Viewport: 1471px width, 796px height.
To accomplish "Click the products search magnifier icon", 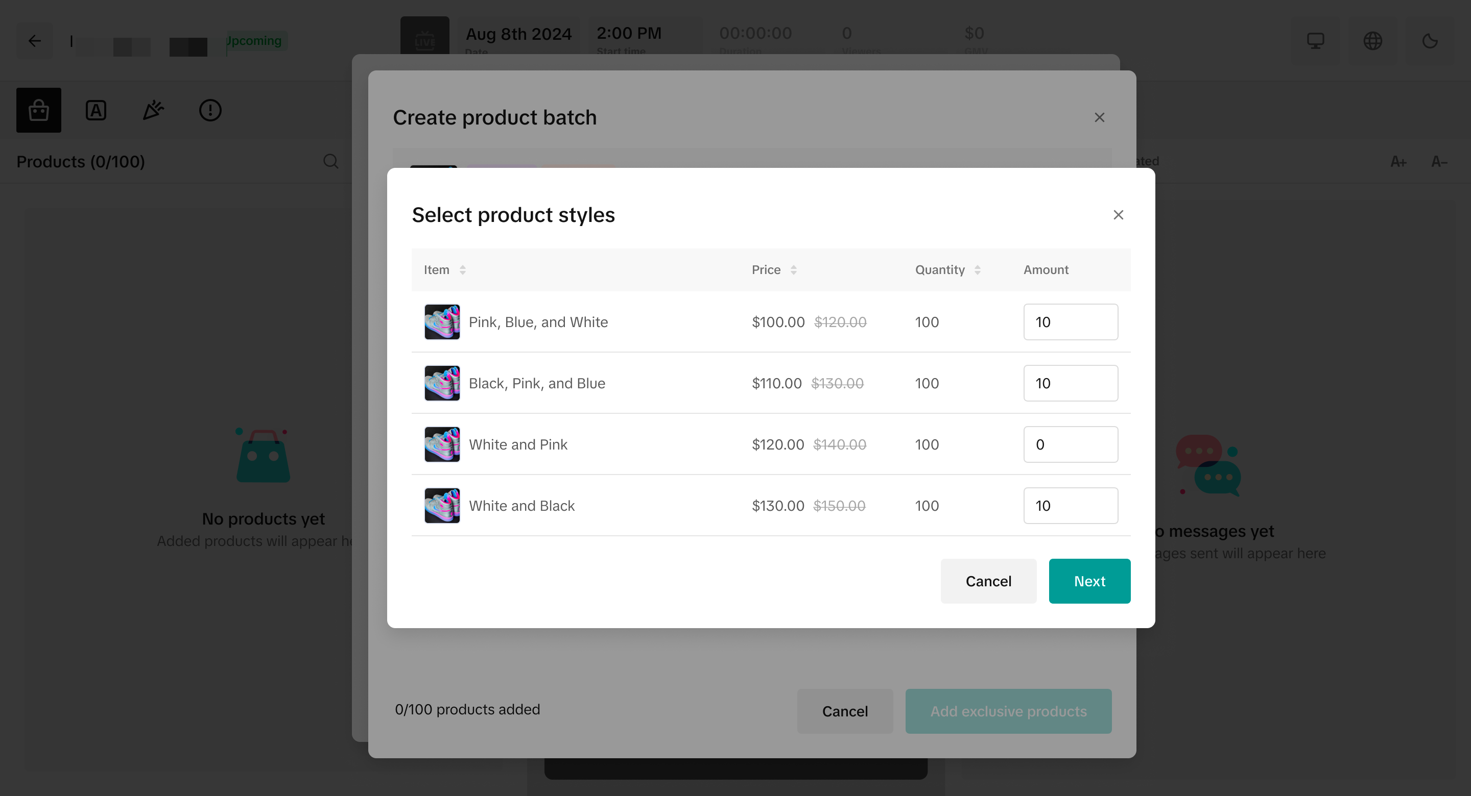I will (330, 161).
